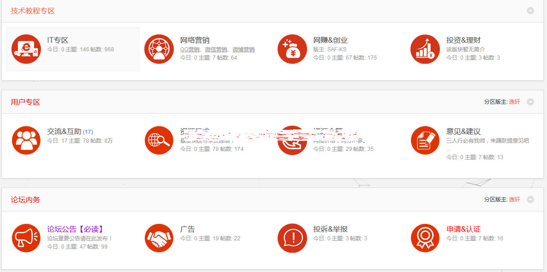The height and width of the screenshot is (272, 547).
Task: Click the 交流&互助 people group icon
Action: tap(26, 140)
